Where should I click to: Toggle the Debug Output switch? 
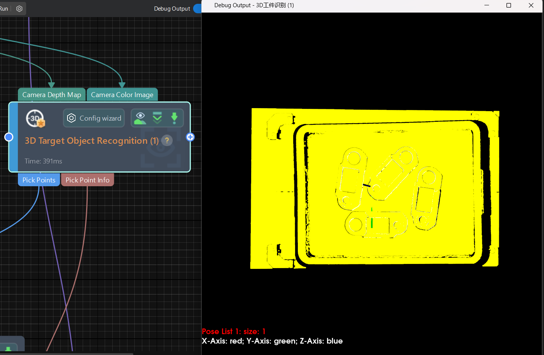[198, 8]
